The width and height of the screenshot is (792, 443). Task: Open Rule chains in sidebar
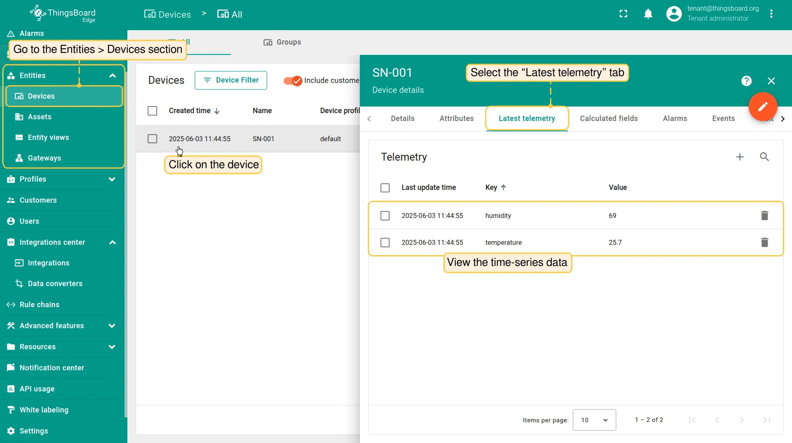pos(39,305)
